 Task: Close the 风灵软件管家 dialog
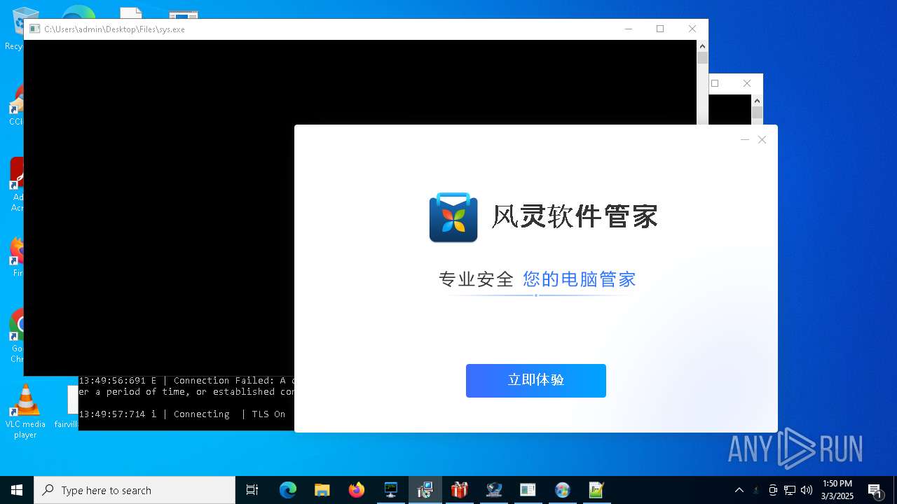762,140
